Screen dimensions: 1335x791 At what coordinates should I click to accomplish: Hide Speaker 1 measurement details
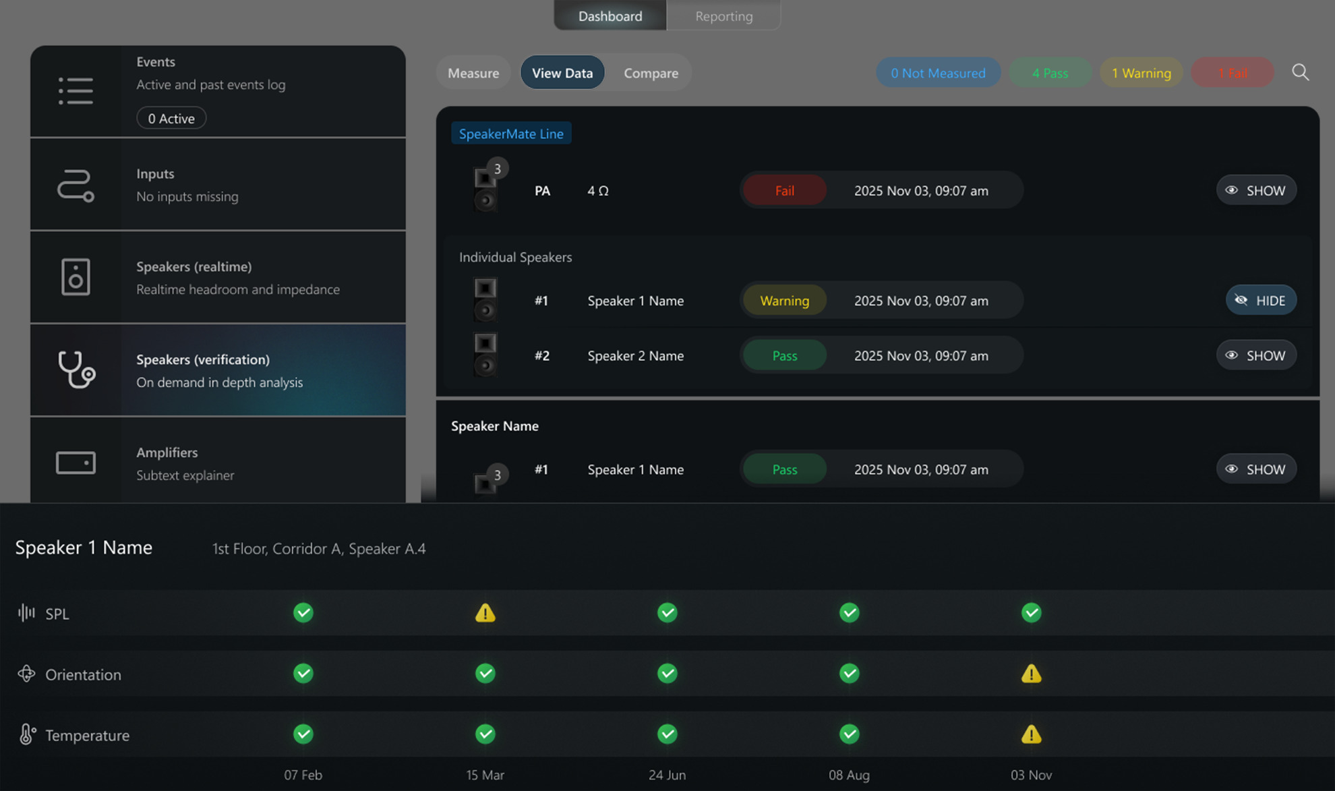coord(1261,300)
